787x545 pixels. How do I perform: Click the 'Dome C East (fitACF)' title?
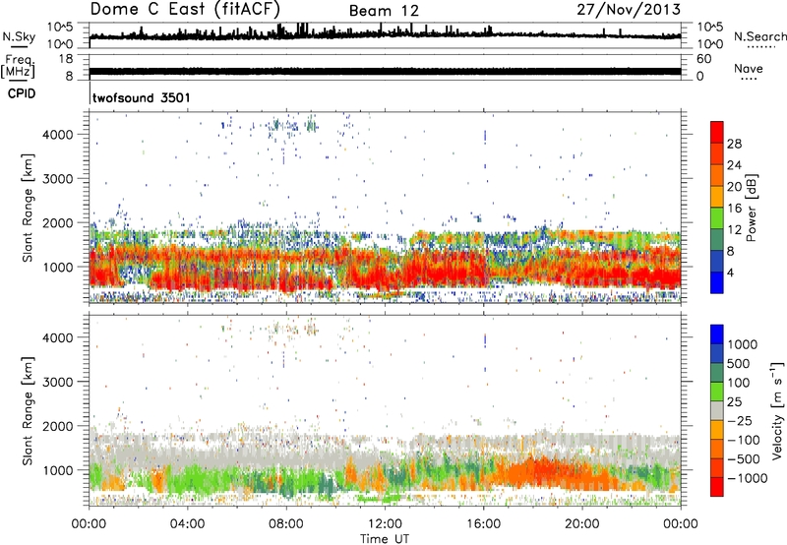pos(185,9)
